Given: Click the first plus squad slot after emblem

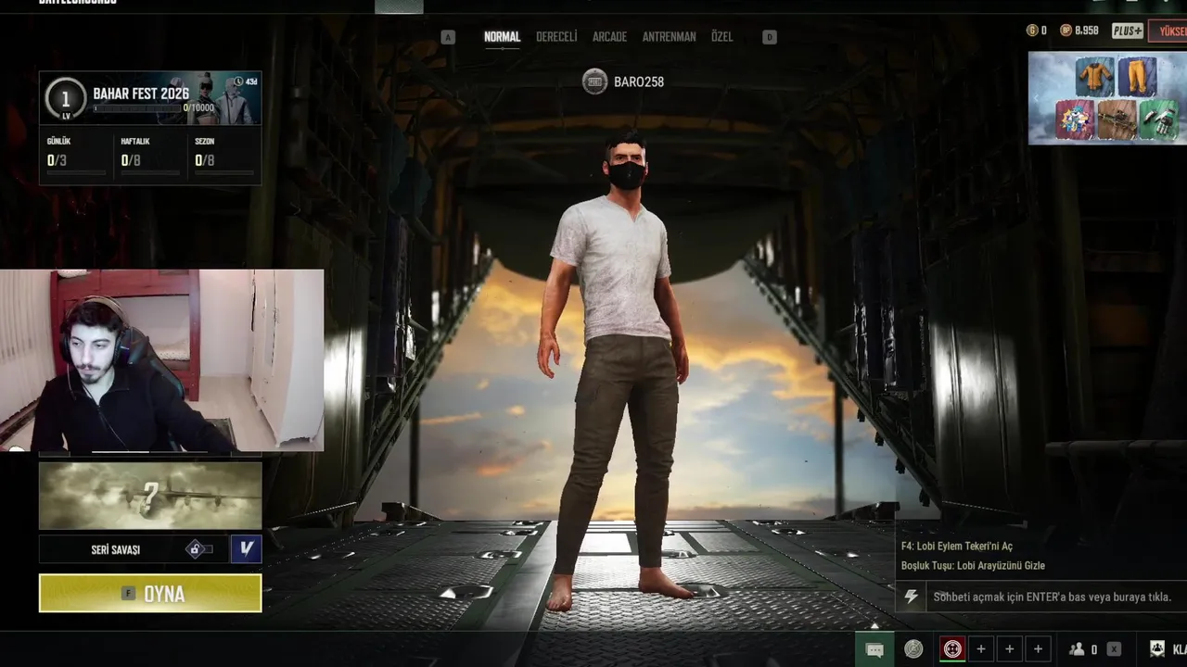Looking at the screenshot, I should click(x=981, y=649).
